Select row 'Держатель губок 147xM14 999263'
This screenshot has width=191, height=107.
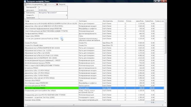tap(94, 73)
